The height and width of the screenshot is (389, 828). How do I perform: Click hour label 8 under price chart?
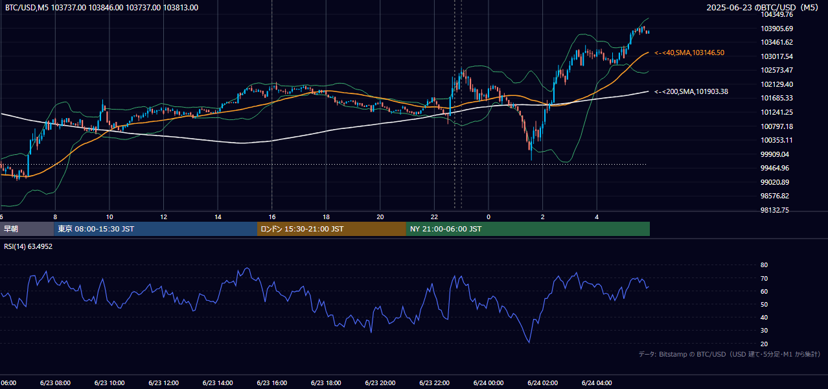point(55,217)
